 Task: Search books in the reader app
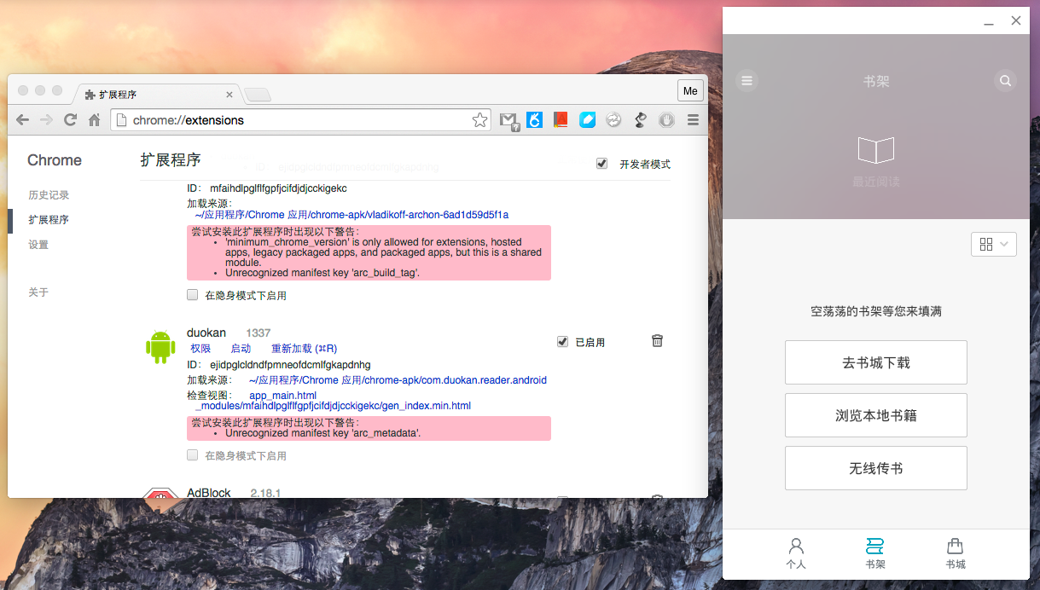click(x=1006, y=81)
